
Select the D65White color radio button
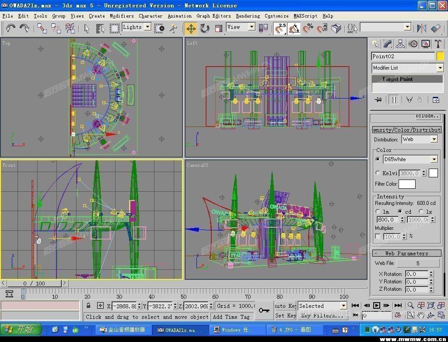coord(378,159)
